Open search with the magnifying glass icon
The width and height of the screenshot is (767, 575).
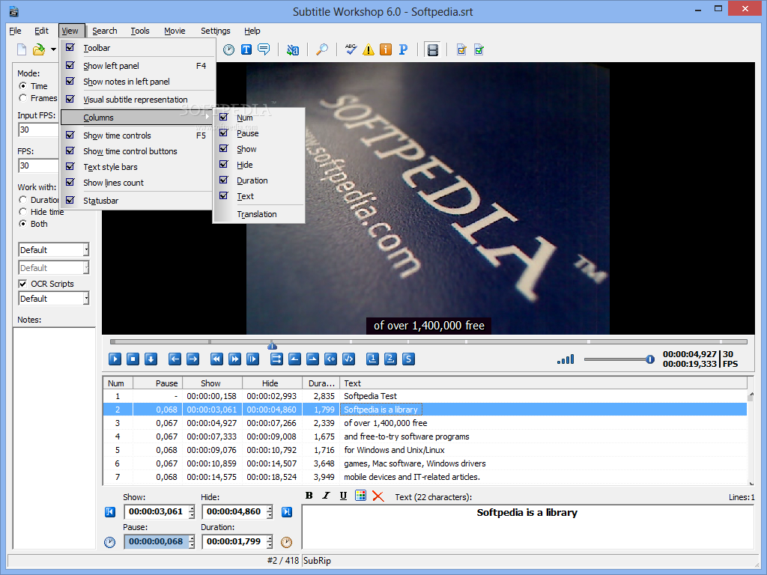(322, 49)
